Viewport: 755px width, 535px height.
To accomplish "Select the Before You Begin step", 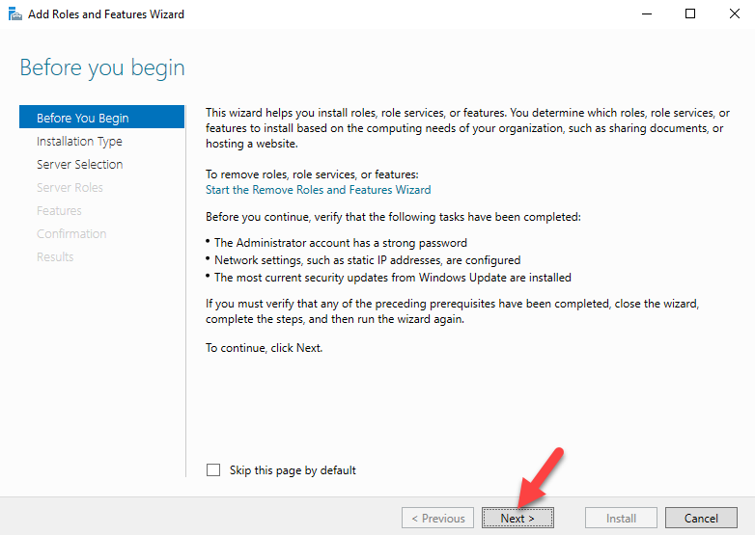I will point(101,117).
